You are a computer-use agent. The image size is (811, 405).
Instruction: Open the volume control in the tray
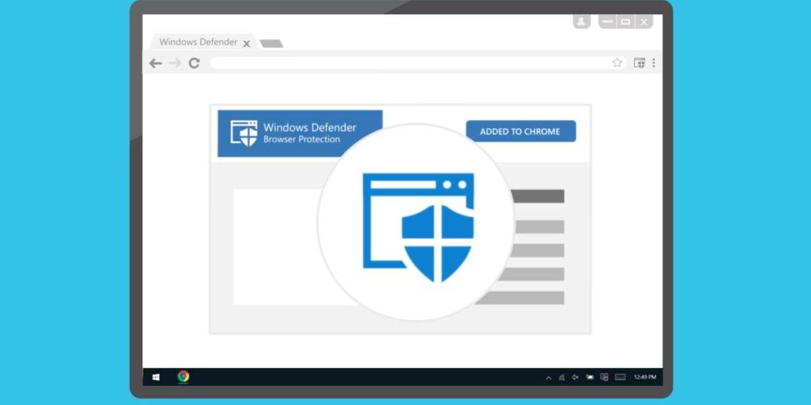coord(575,377)
